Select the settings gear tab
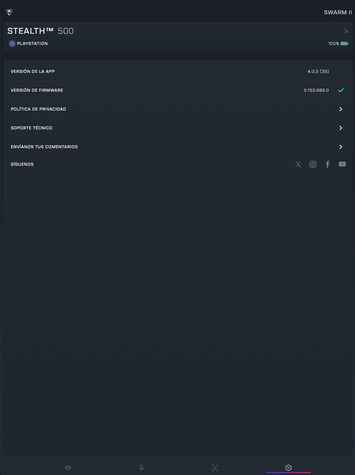Image resolution: width=355 pixels, height=475 pixels. pos(288,468)
